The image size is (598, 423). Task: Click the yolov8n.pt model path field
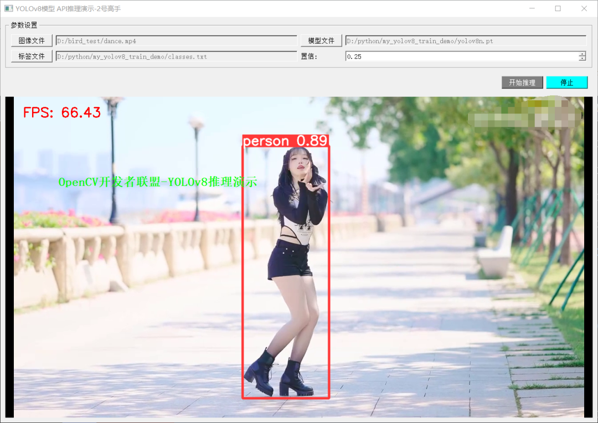465,41
